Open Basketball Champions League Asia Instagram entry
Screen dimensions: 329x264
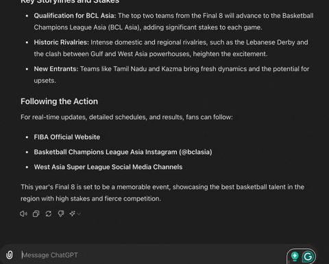coord(123,152)
